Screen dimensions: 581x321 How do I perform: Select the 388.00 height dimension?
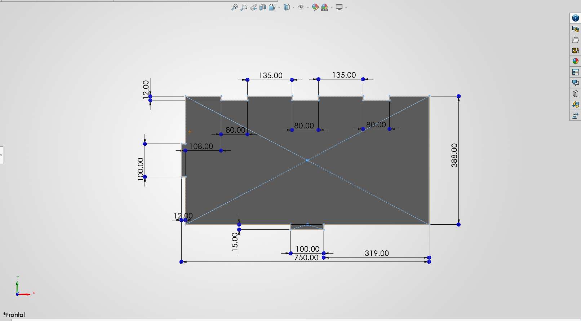tap(454, 155)
